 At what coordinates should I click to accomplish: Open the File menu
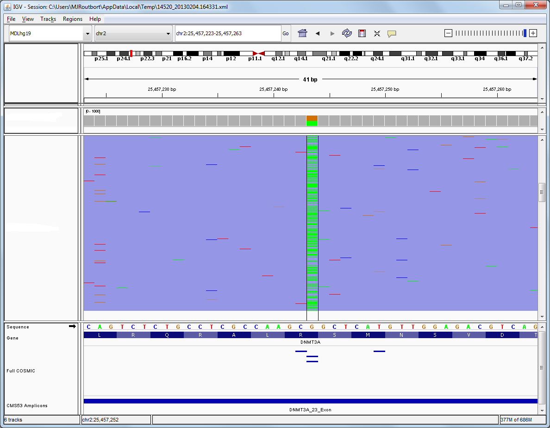(11, 19)
